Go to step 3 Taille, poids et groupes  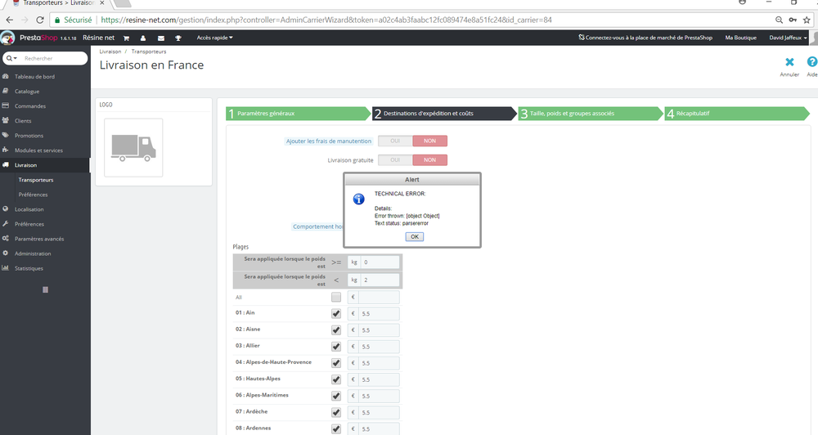pos(591,113)
